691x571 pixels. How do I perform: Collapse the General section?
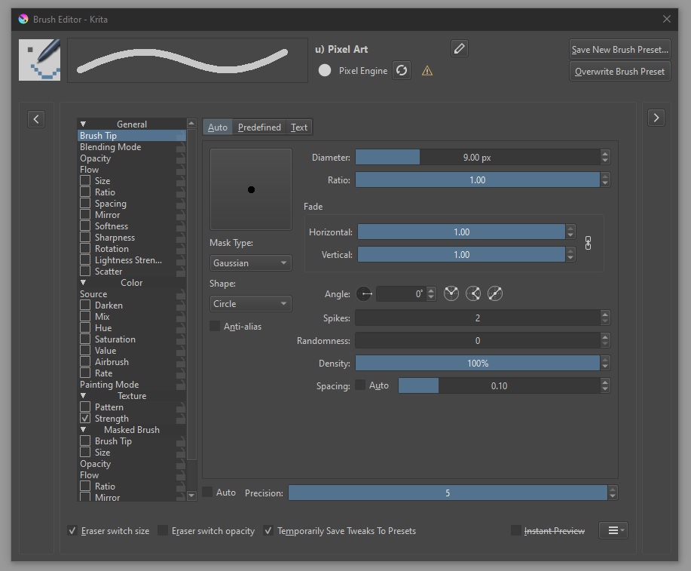coord(84,124)
